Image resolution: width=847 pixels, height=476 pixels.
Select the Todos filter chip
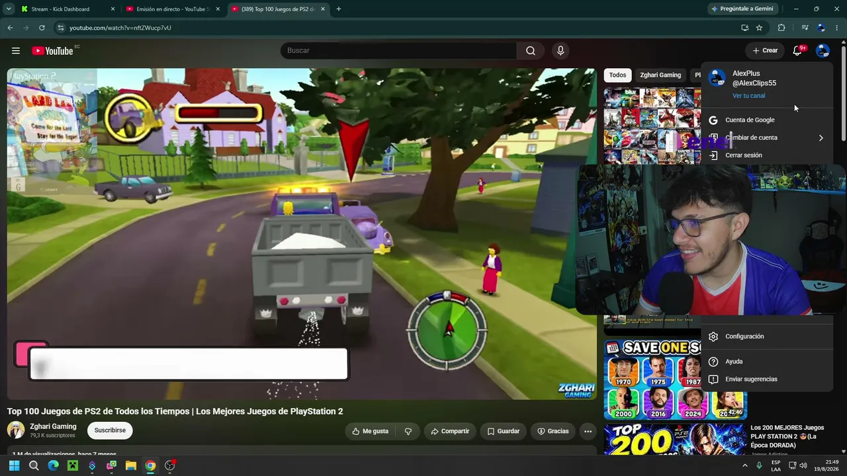pyautogui.click(x=617, y=75)
